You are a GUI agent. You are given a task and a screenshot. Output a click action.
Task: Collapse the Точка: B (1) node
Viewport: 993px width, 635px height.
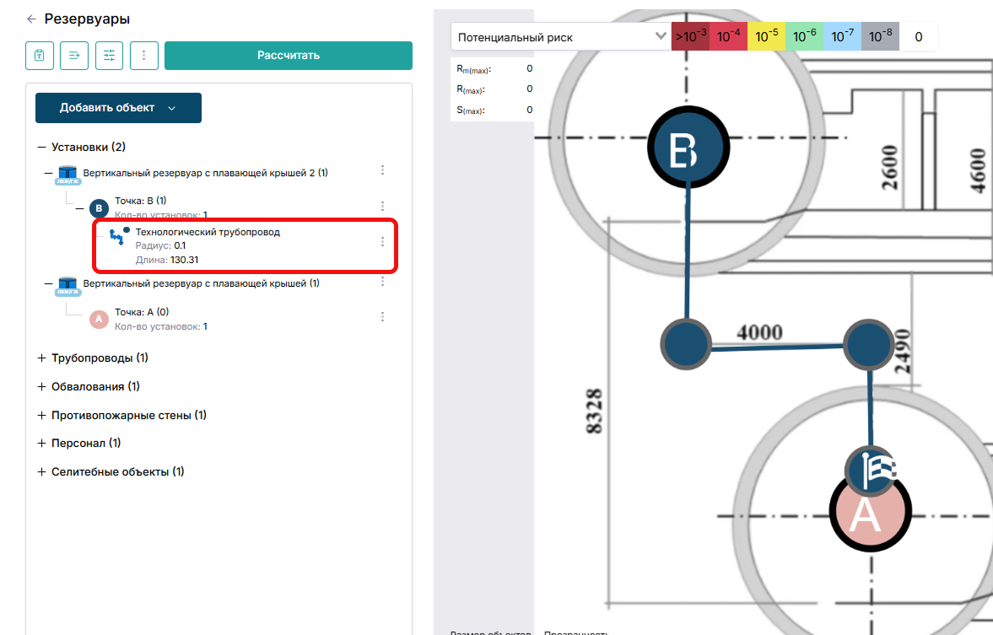coord(80,207)
